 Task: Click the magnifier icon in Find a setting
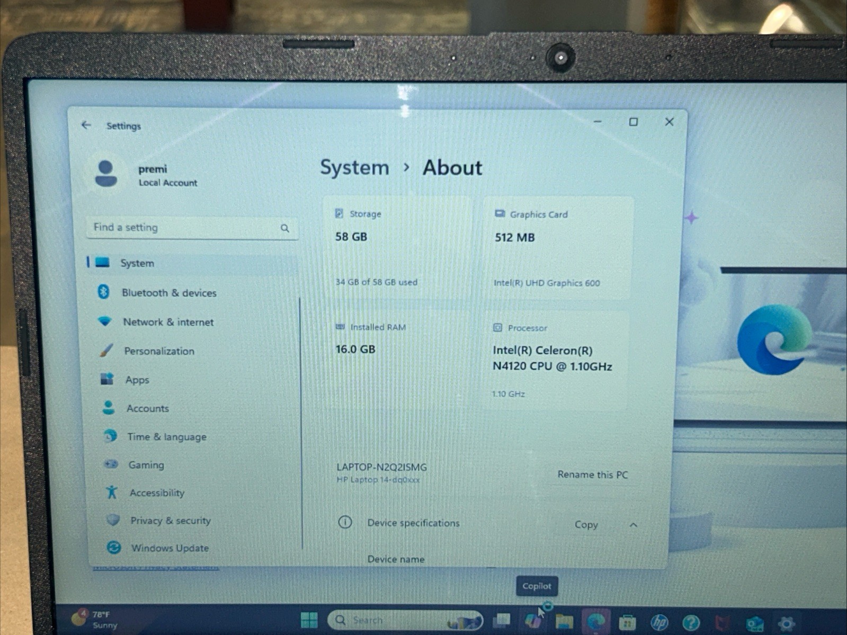pos(285,228)
